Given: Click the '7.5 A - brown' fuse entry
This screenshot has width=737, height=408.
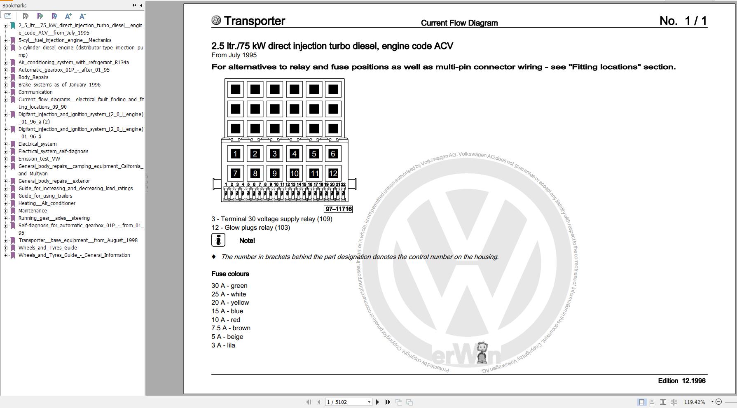Looking at the screenshot, I should (231, 328).
